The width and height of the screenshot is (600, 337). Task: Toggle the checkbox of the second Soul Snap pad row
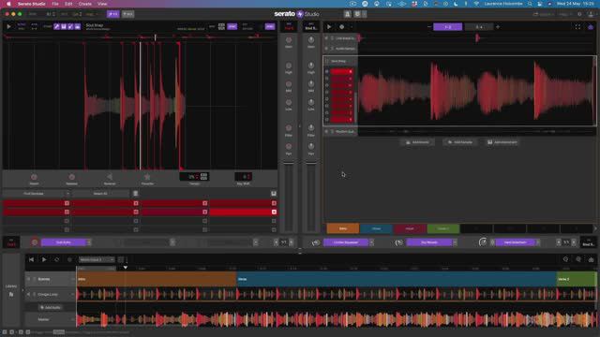tap(327, 79)
